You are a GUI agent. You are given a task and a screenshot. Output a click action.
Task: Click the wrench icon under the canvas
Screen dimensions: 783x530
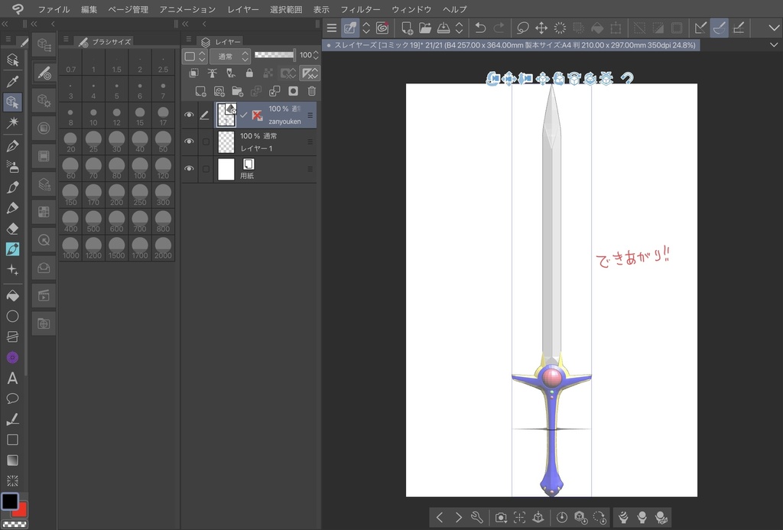pos(477,517)
